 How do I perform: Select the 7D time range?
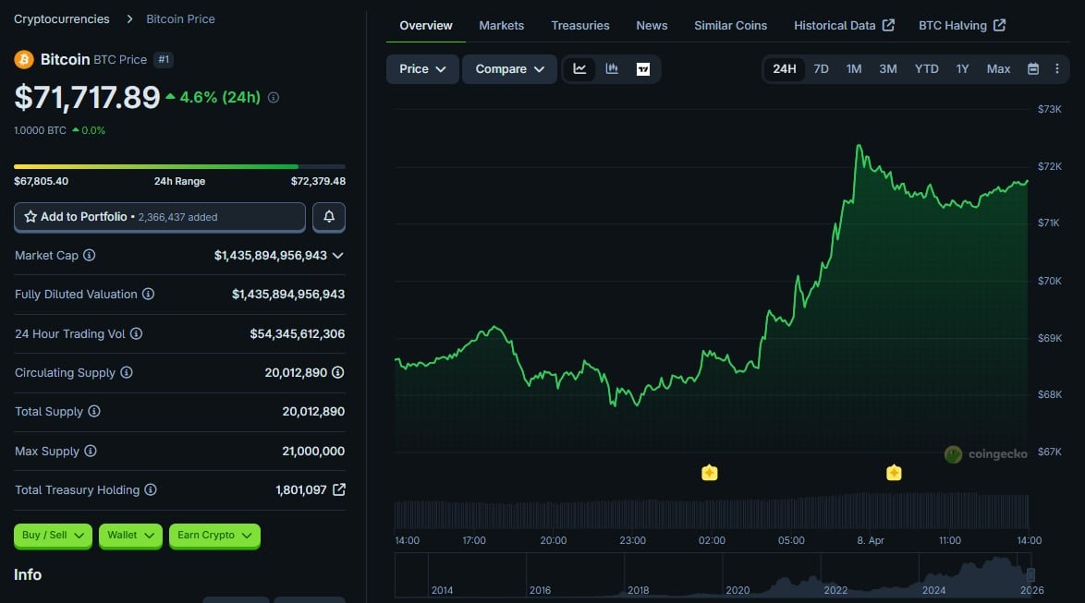coord(821,69)
